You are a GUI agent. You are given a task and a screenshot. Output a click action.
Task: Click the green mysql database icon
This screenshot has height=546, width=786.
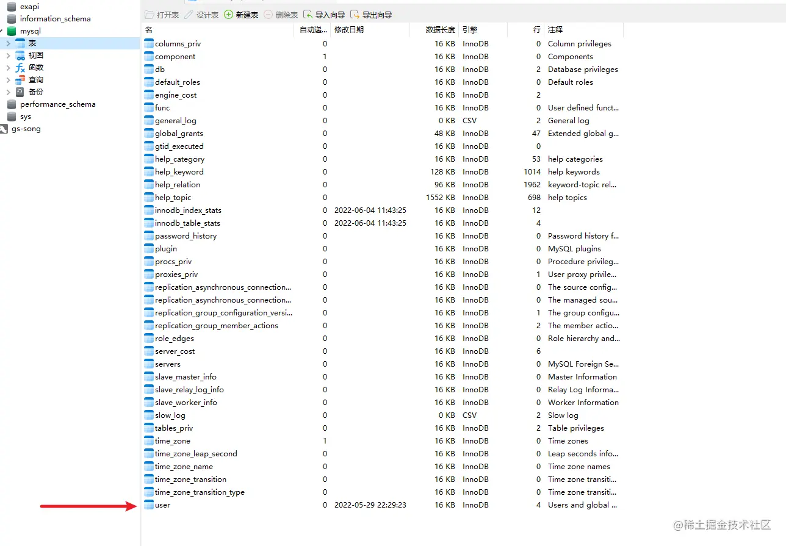point(12,31)
